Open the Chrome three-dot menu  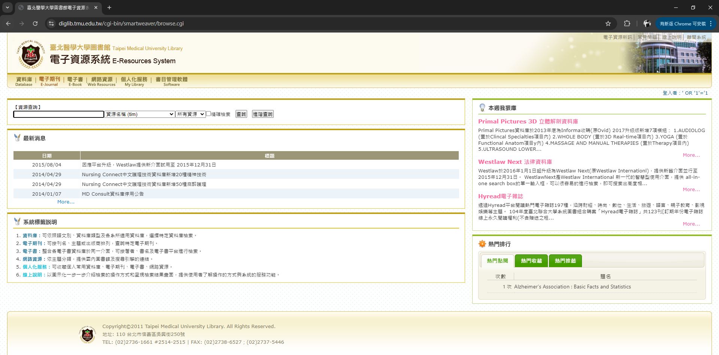[x=711, y=24]
